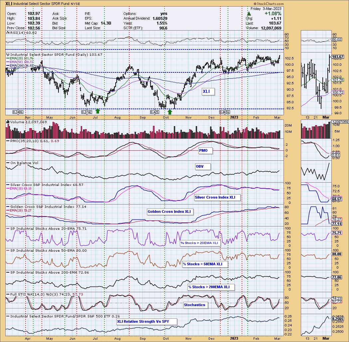Screen dimensions: 349x342
Task: Select the High value 103.84
Action: [x=34, y=19]
